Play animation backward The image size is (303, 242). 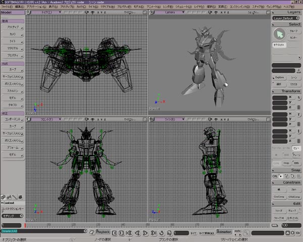(x=137, y=233)
